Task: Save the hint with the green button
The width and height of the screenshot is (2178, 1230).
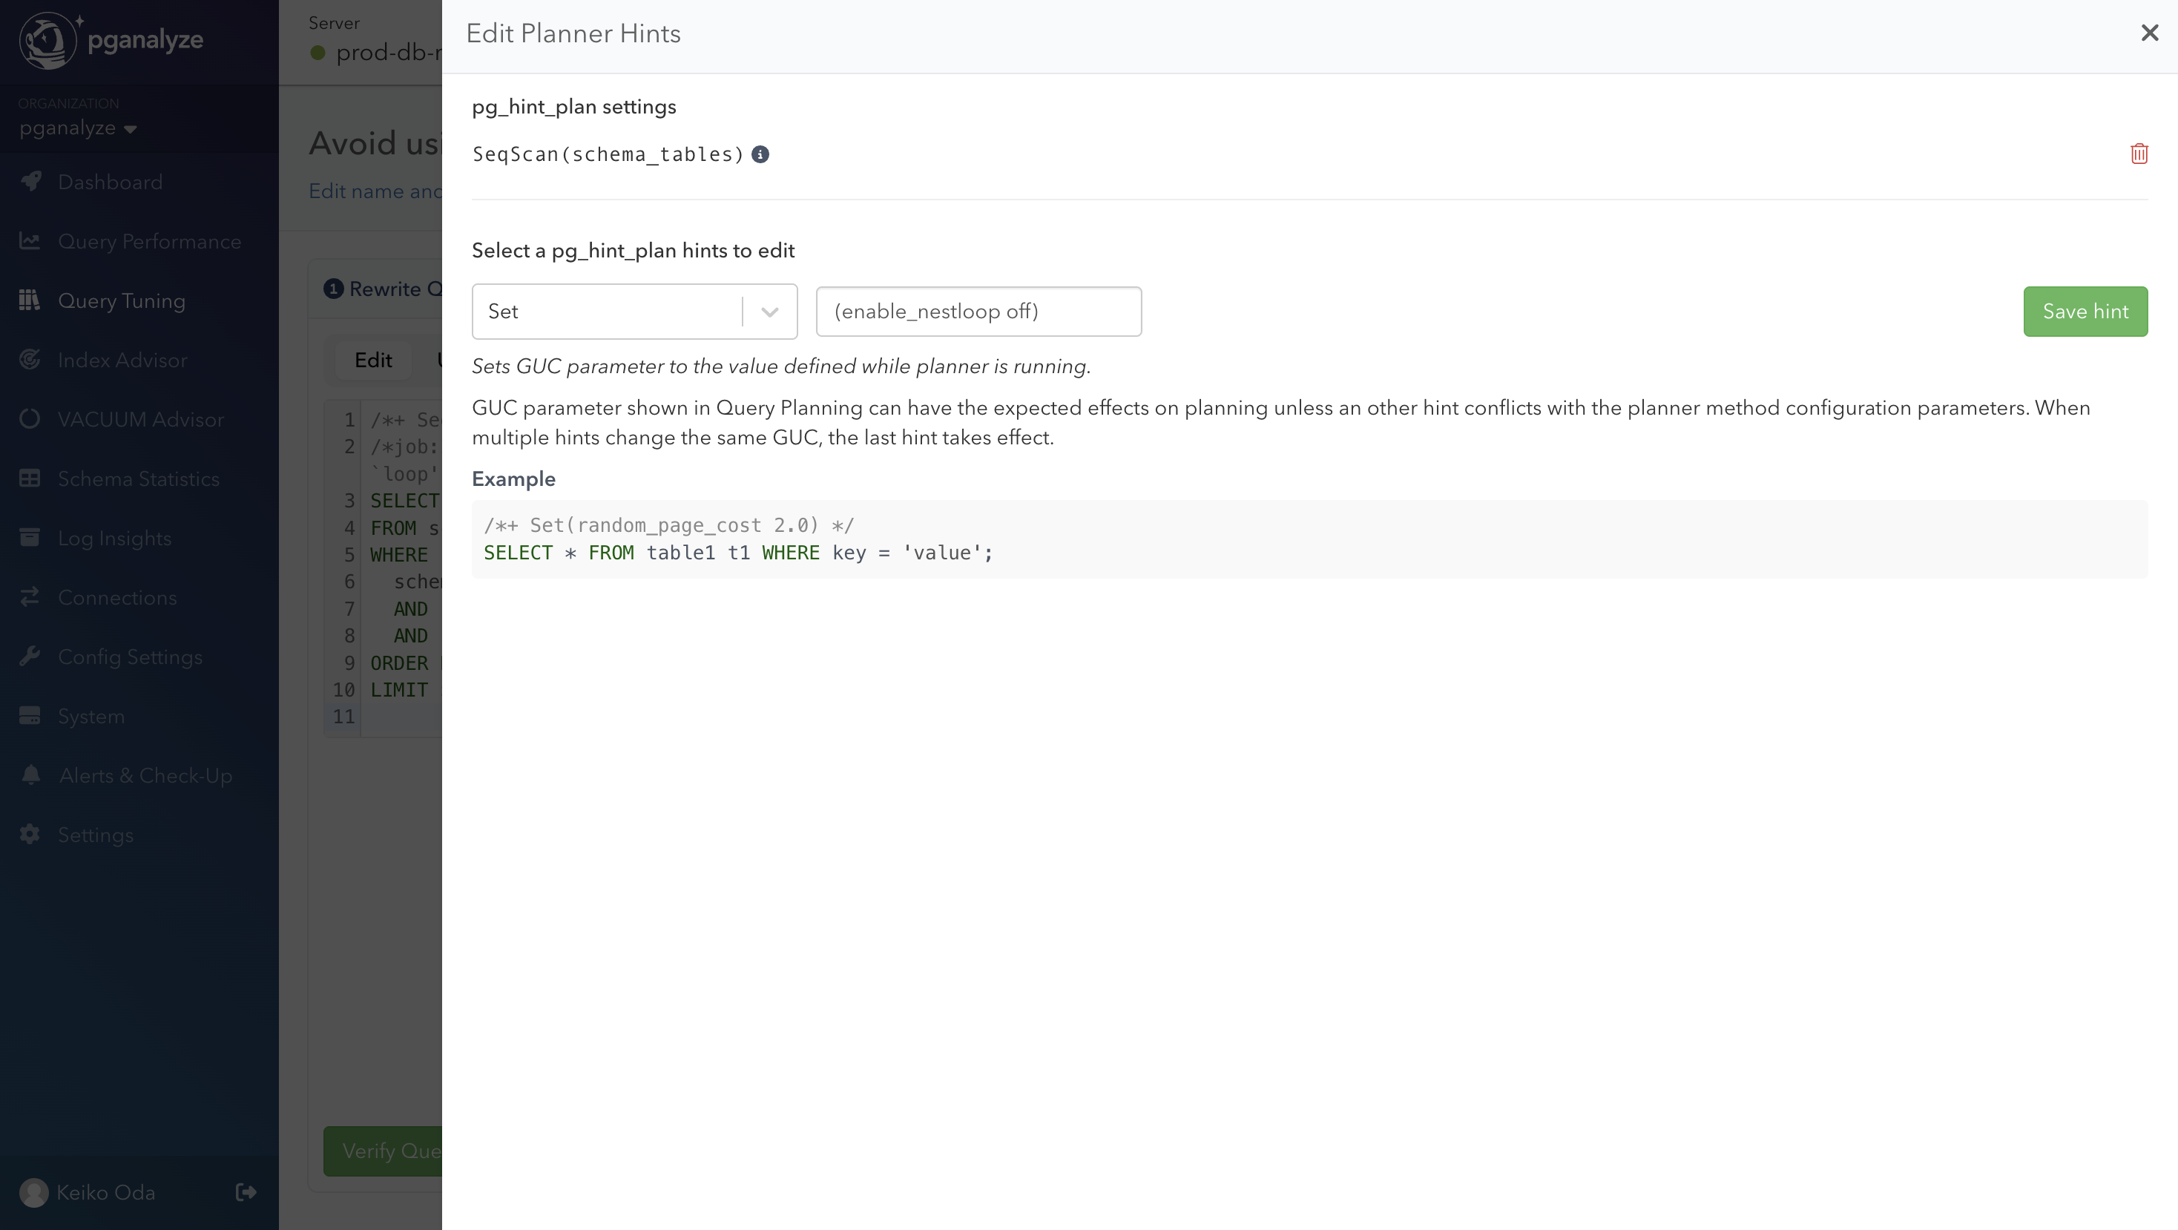Action: pos(2085,311)
